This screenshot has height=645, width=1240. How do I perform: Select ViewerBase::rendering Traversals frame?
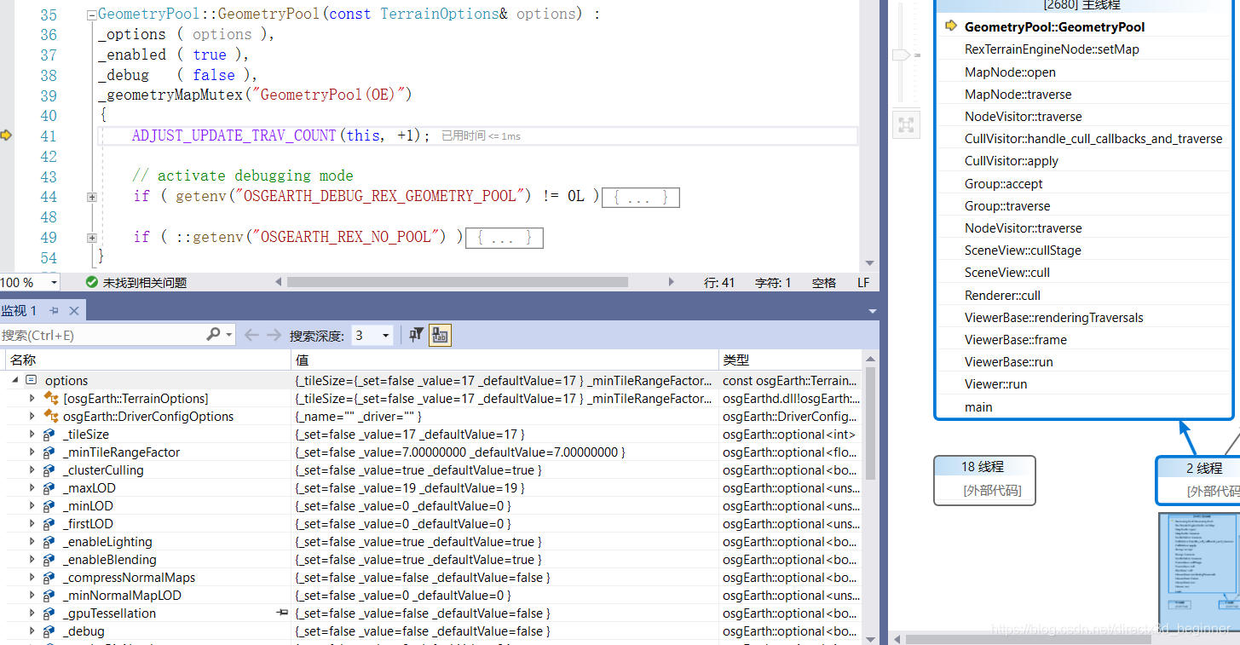1053,318
